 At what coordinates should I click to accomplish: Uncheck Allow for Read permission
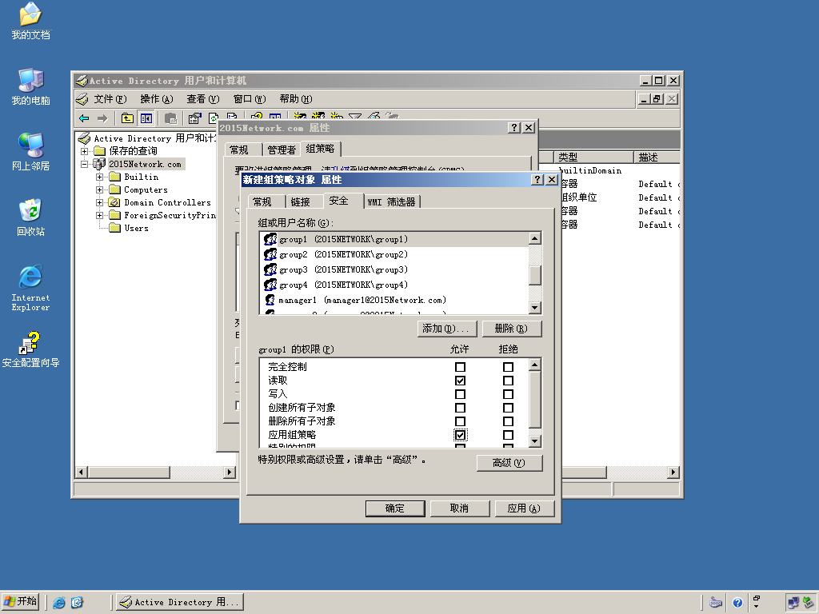(460, 381)
